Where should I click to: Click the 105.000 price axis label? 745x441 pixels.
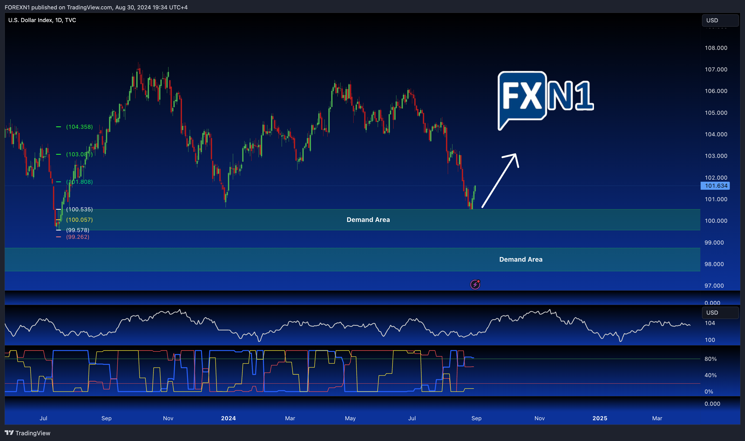716,113
